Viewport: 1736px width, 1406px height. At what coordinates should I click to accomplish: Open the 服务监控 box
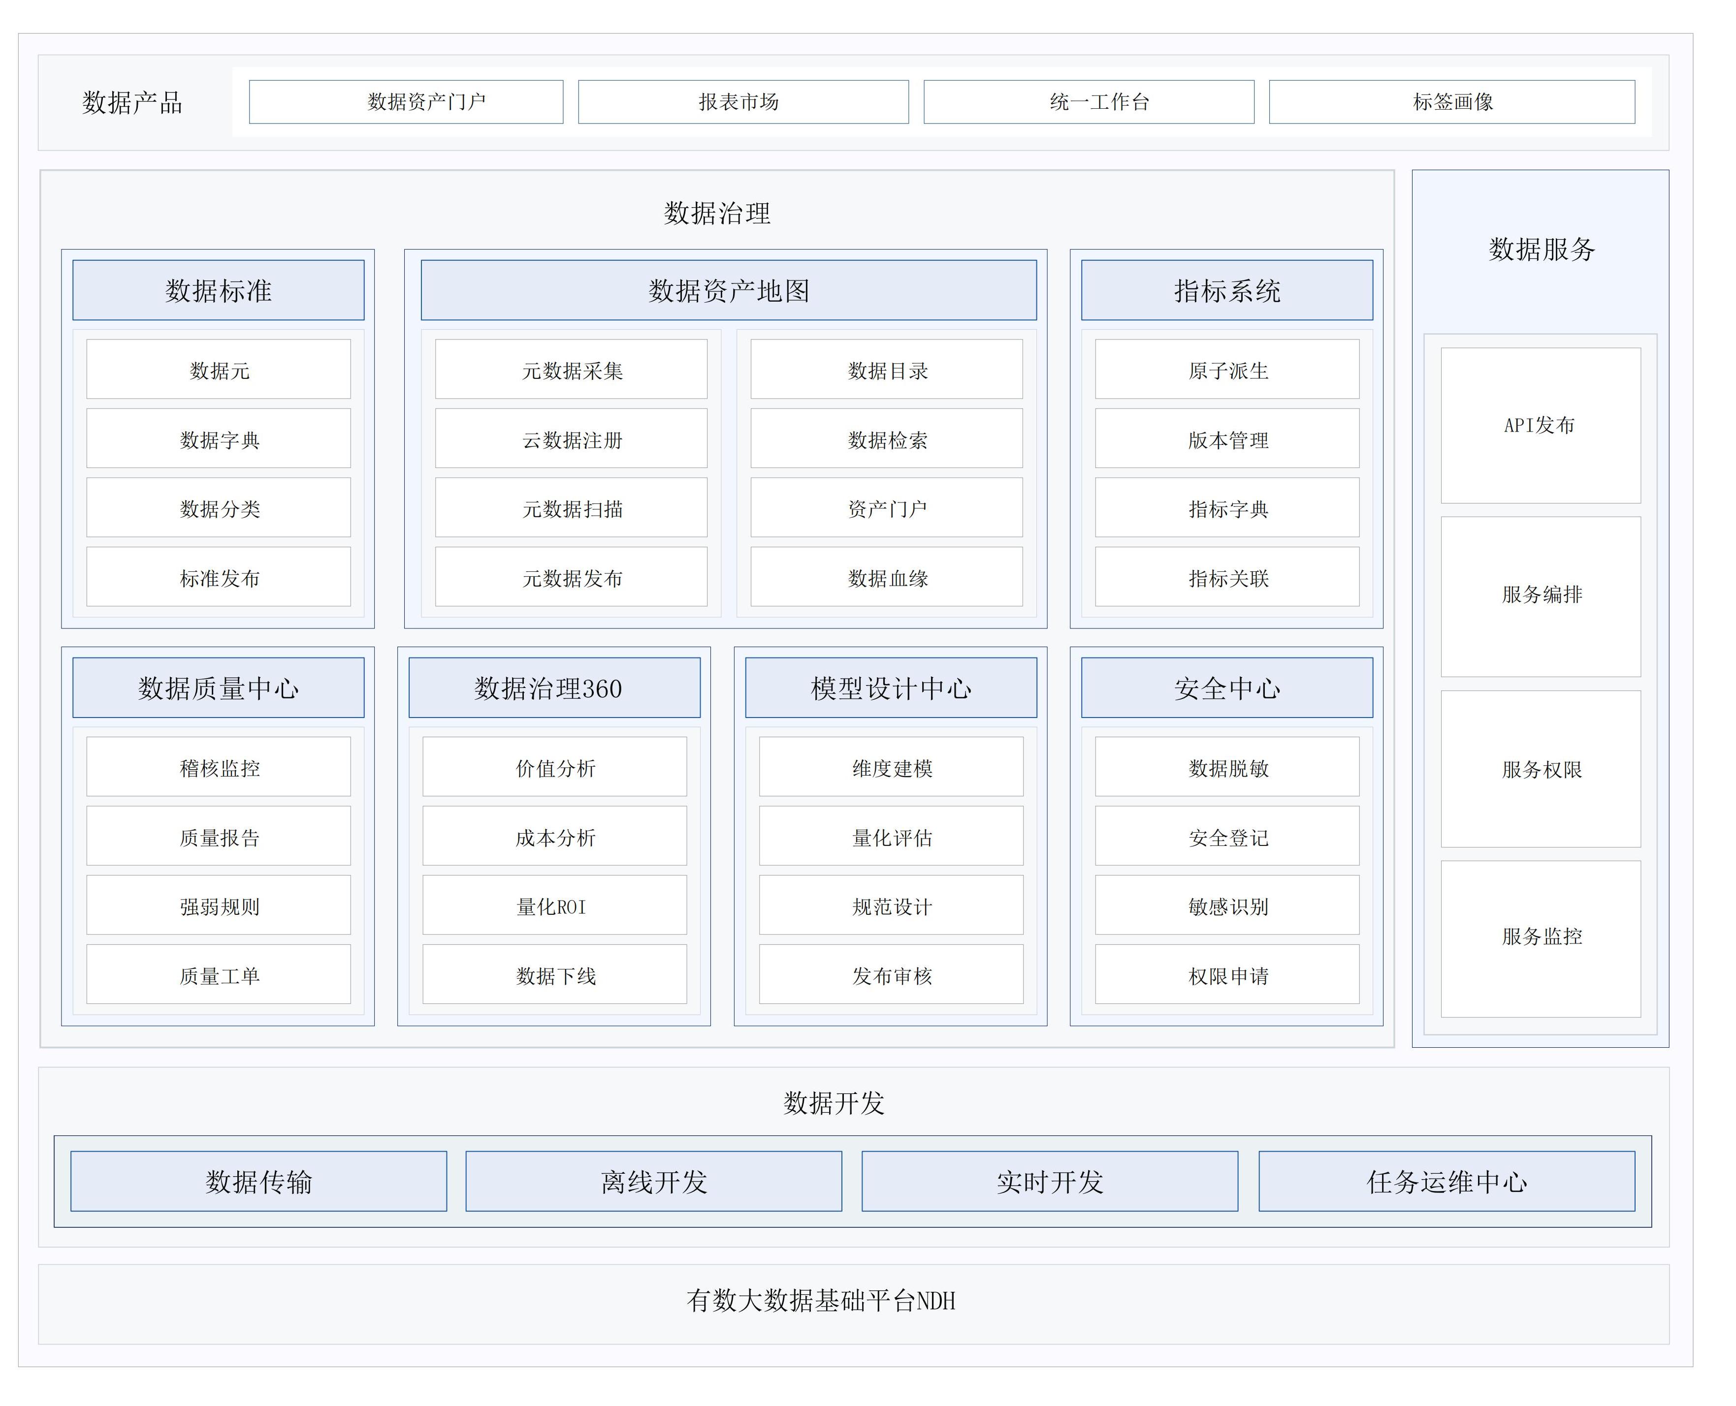[x=1541, y=939]
